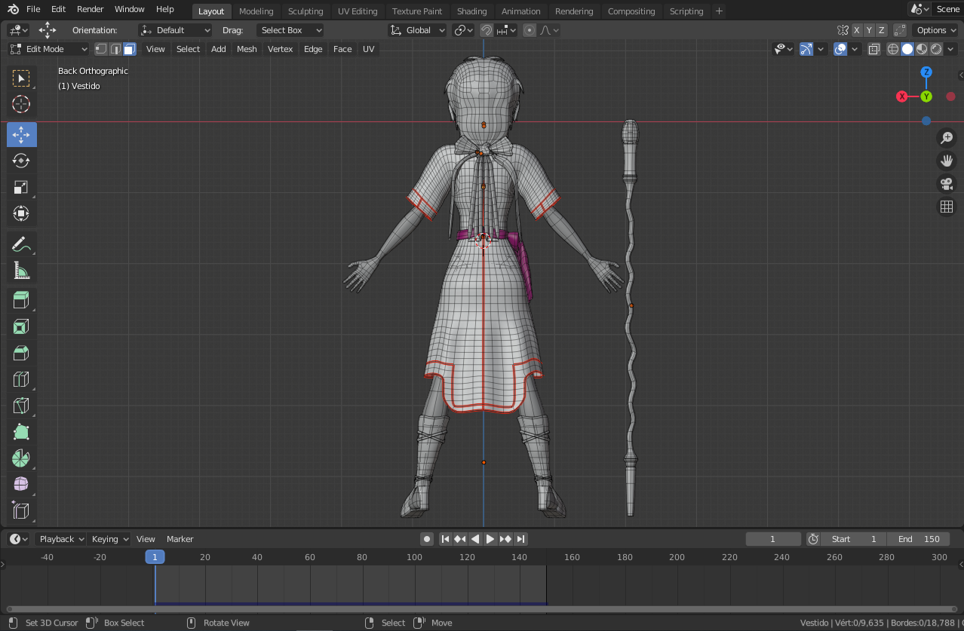Open the Marker menu in timeline
Viewport: 964px width, 631px height.
click(180, 539)
